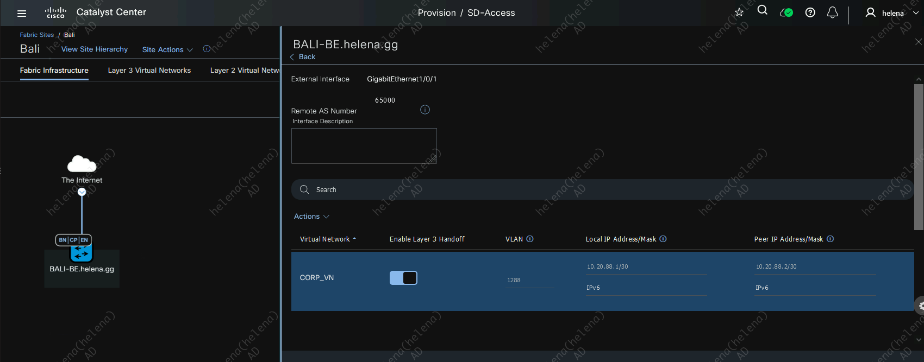This screenshot has height=362, width=924.
Task: Switch to Layer 3 Virtual Networks tab
Action: (x=149, y=71)
